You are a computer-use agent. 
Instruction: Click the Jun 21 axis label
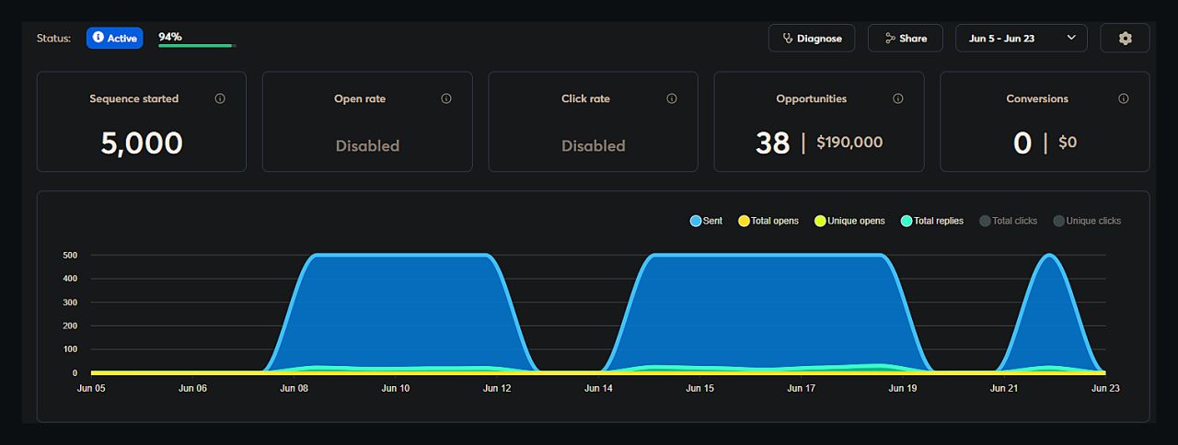click(1003, 389)
